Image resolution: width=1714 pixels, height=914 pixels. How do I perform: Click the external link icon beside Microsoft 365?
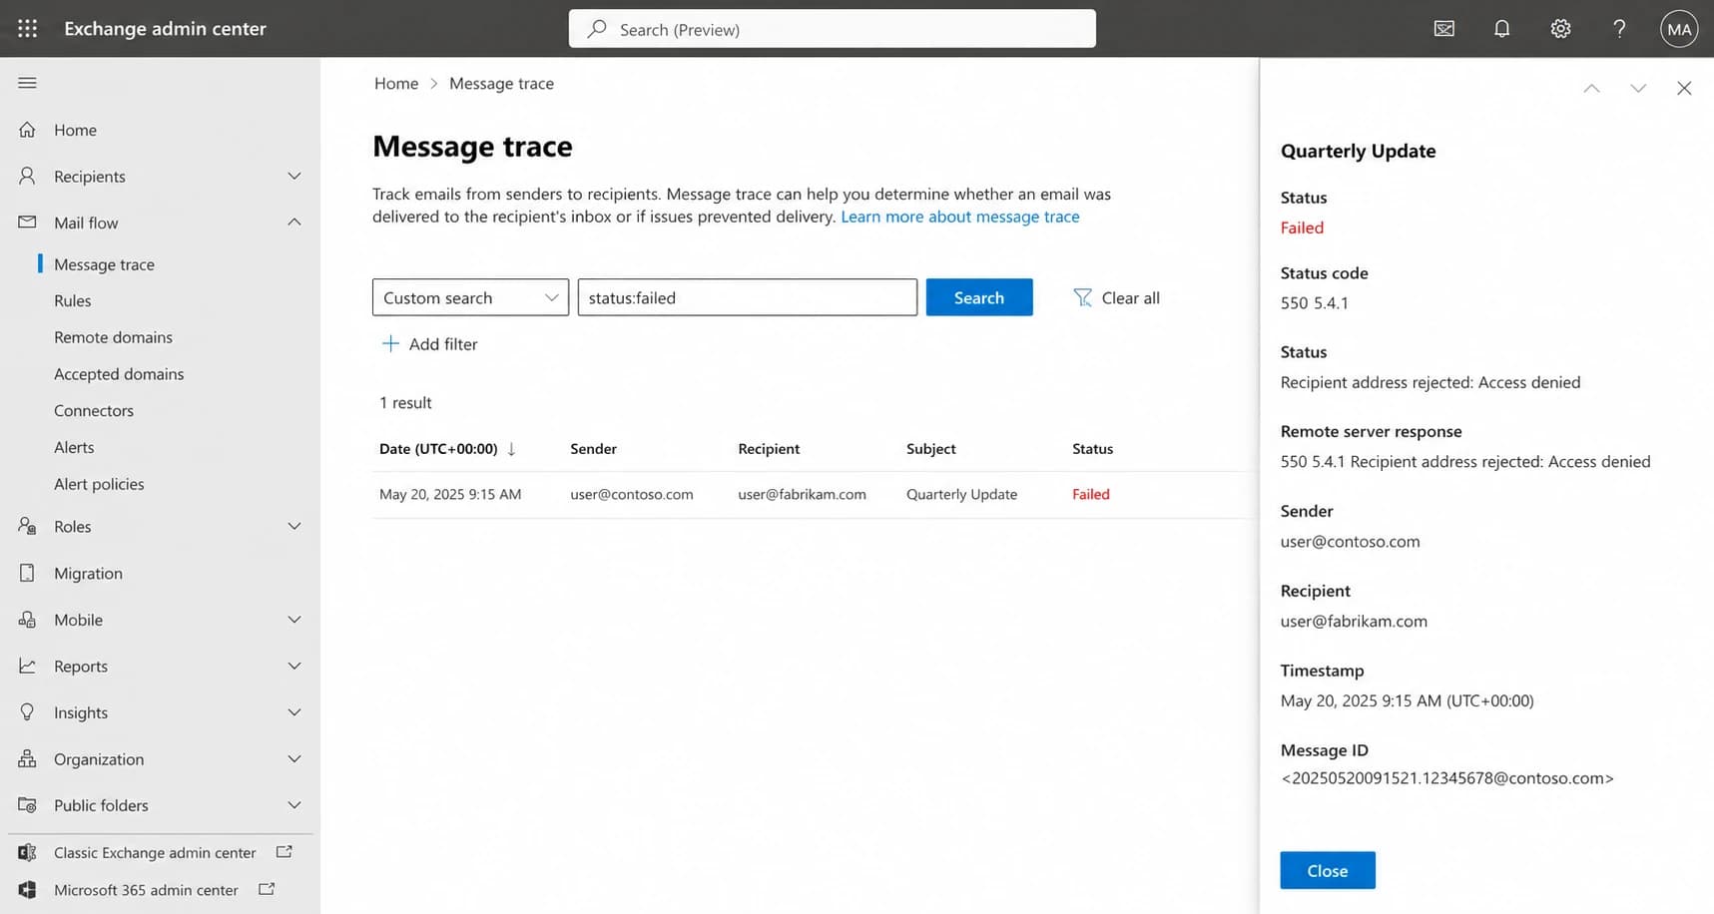[x=267, y=888]
